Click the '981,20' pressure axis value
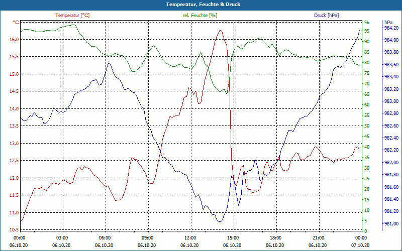 click(x=391, y=211)
